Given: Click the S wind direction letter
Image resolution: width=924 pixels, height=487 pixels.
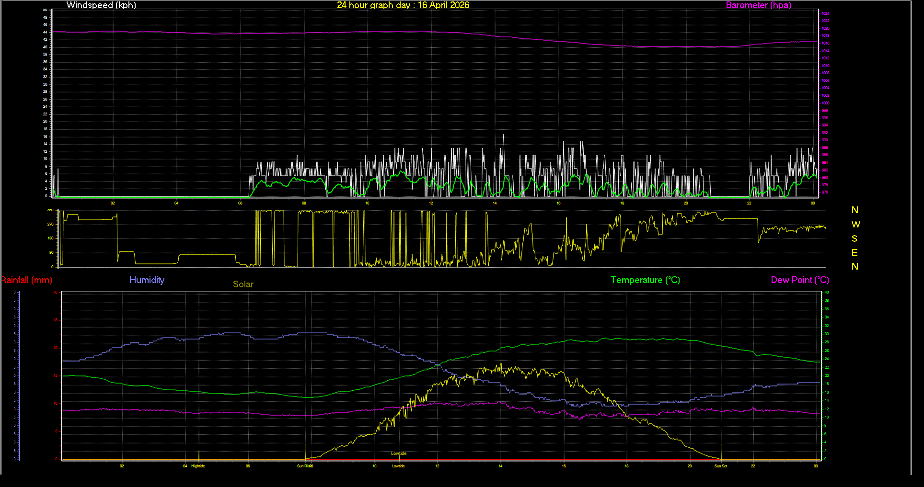Looking at the screenshot, I should tap(855, 238).
